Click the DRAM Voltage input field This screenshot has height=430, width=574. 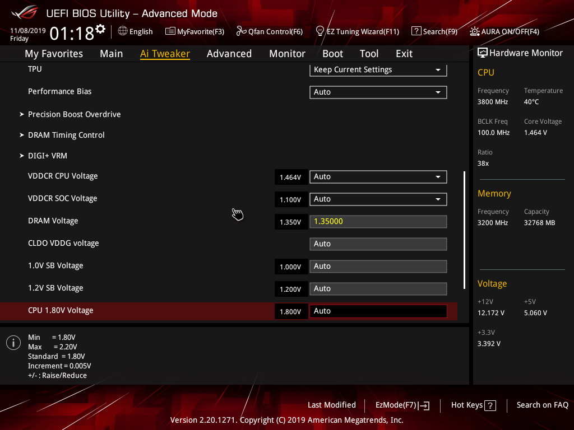378,222
